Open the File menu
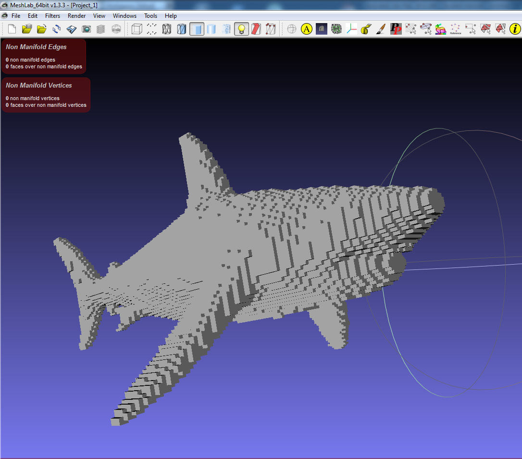The width and height of the screenshot is (522, 459). pos(16,16)
